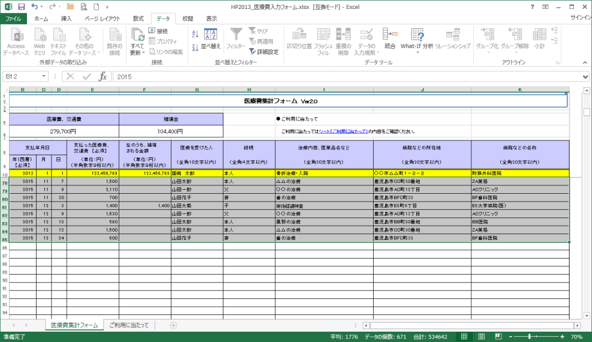Screen dimensions: 592x342
Task: Expand the formula bar
Action: pyautogui.click(x=585, y=76)
